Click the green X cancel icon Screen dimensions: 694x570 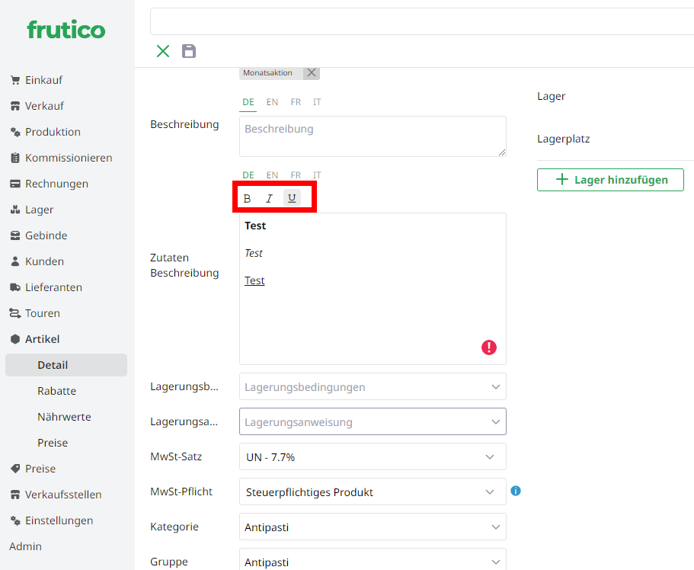[163, 51]
